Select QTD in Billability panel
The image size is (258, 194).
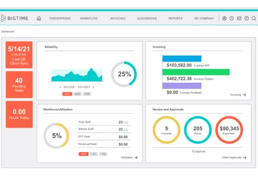pos(77,94)
